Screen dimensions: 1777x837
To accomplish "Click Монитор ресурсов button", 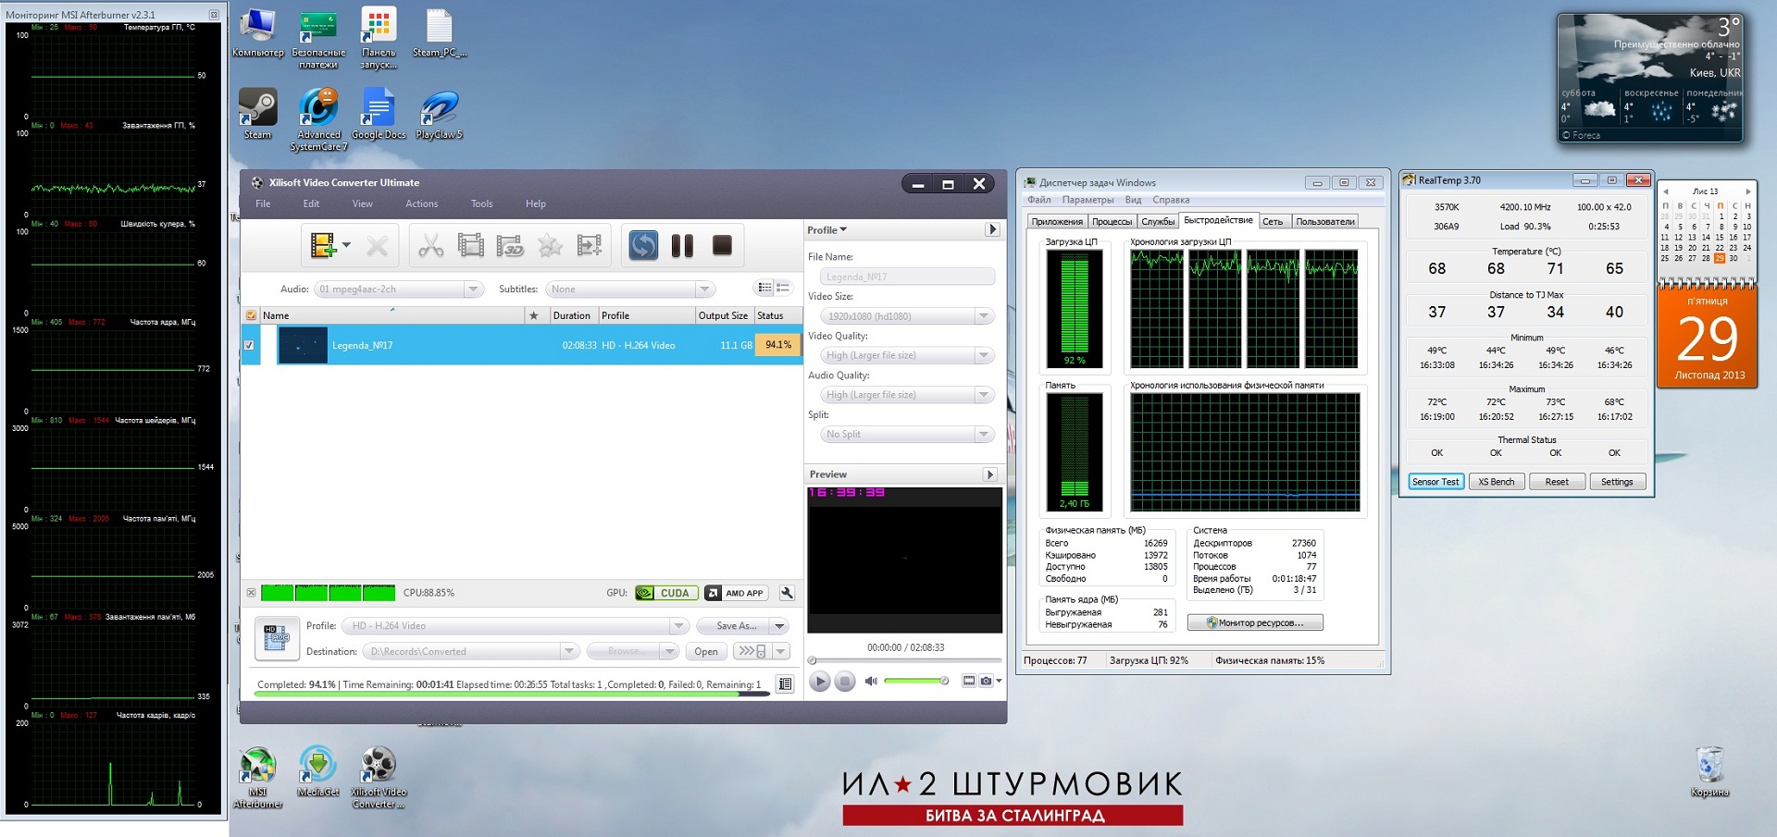I will click(1255, 623).
